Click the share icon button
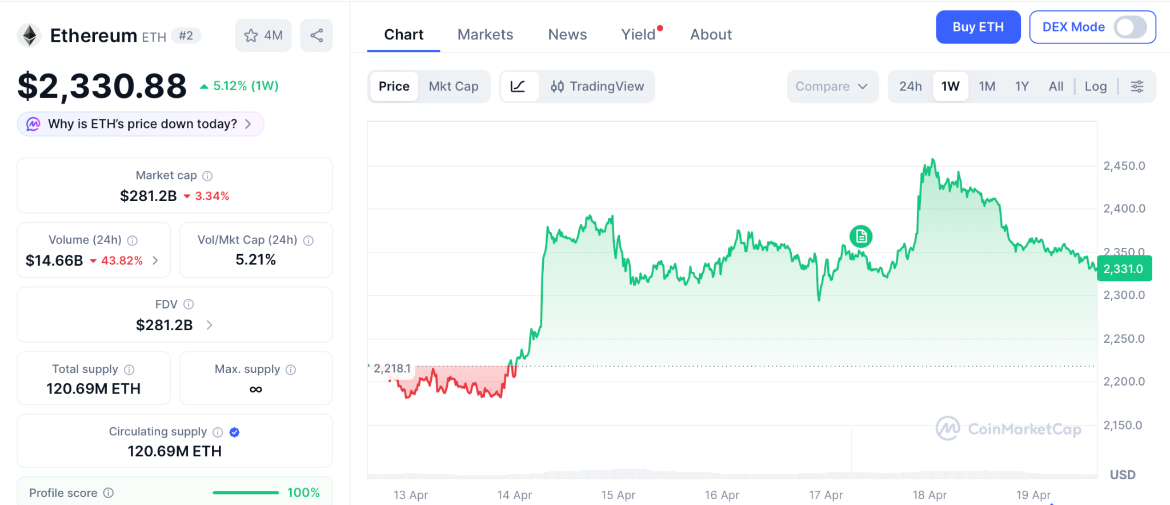 click(x=316, y=35)
